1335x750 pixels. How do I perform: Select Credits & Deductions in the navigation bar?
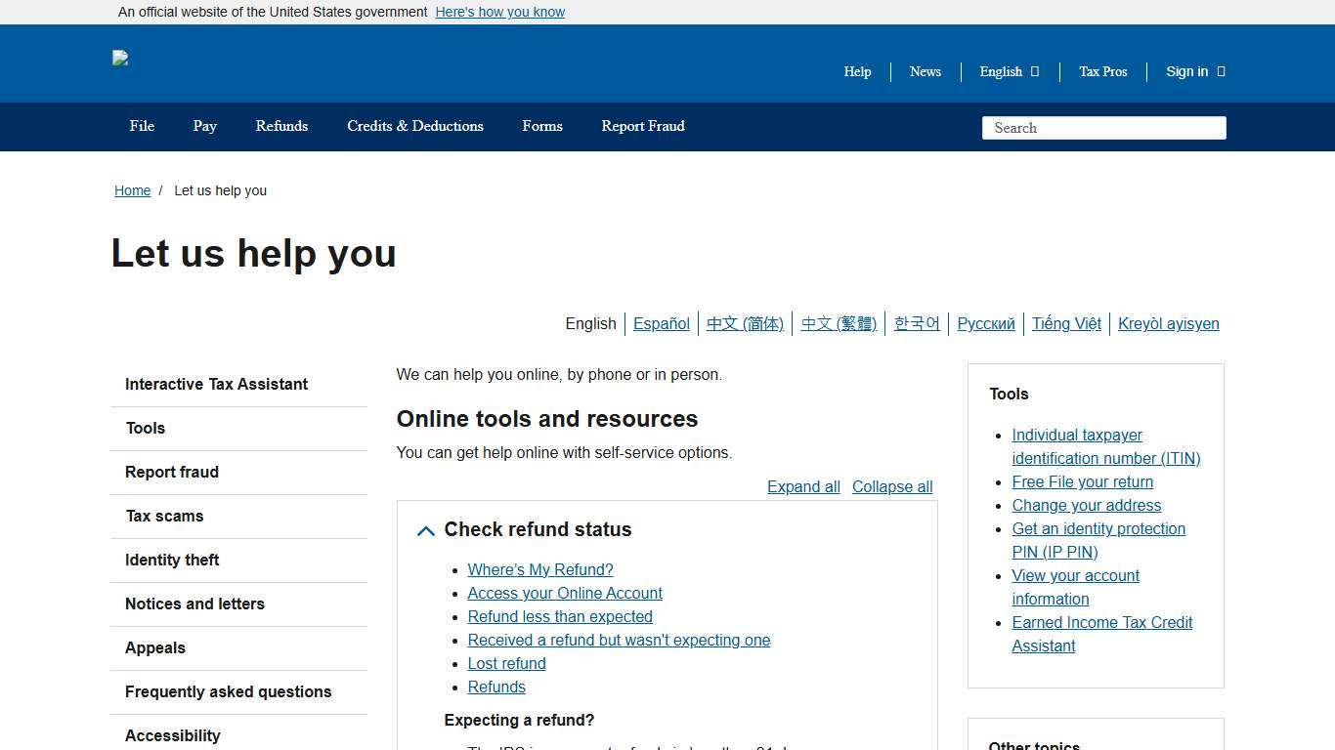pyautogui.click(x=414, y=126)
